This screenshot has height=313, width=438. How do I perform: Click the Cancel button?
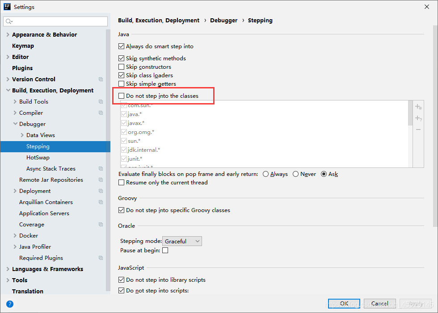click(379, 304)
